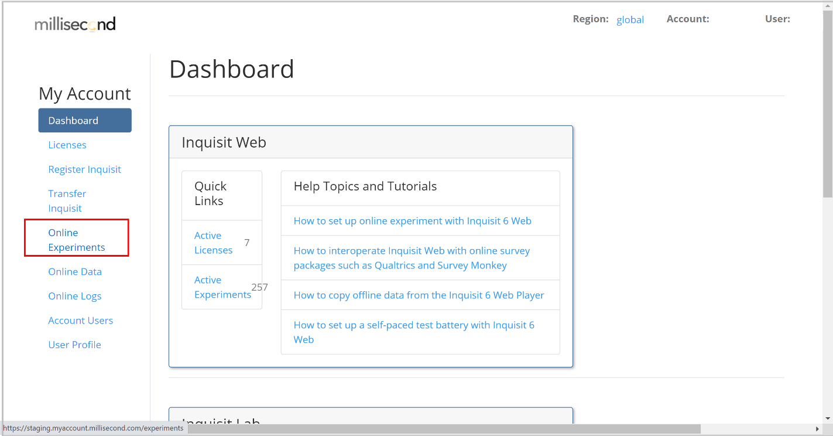Open help on copying offline data
Image resolution: width=833 pixels, height=436 pixels.
click(x=419, y=295)
